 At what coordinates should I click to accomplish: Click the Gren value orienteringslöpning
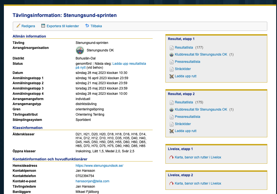90,109
